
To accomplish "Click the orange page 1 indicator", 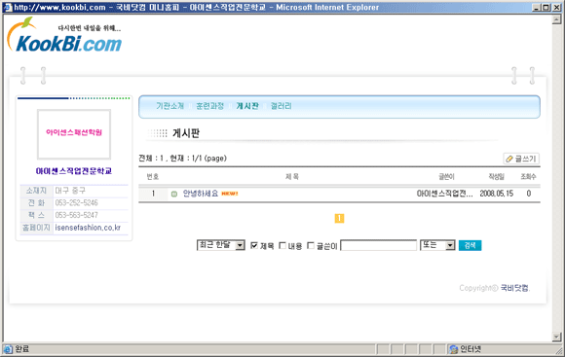I will pyautogui.click(x=339, y=218).
